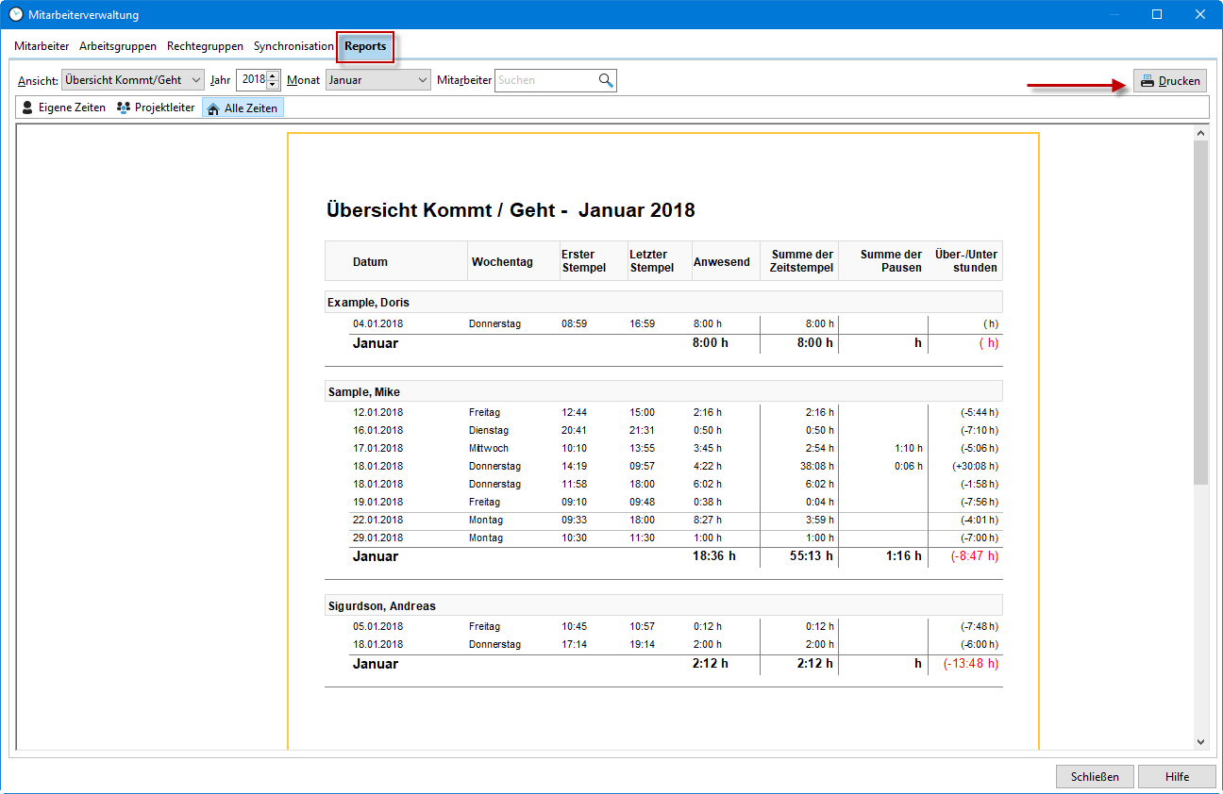Click the Mitarbeiter Suchen input field
Image resolution: width=1223 pixels, height=794 pixels.
545,80
